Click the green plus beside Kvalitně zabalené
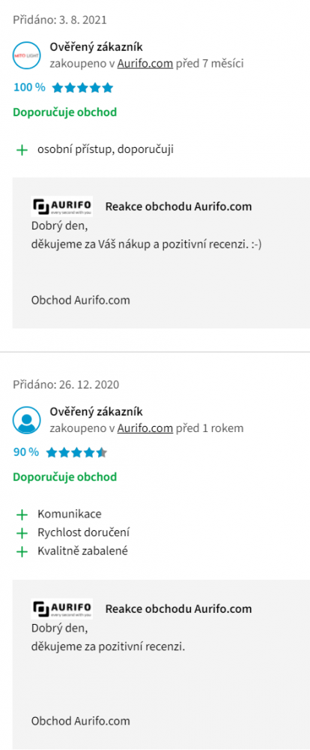 22,551
